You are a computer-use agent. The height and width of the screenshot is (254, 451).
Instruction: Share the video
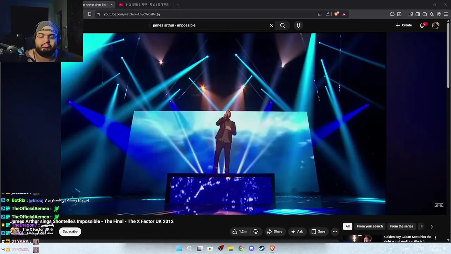pyautogui.click(x=274, y=231)
